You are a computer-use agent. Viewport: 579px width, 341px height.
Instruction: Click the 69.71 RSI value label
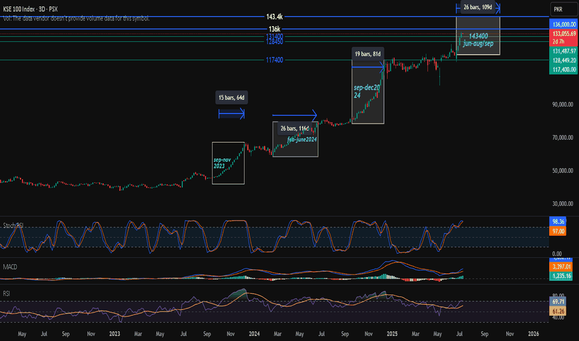(558, 301)
